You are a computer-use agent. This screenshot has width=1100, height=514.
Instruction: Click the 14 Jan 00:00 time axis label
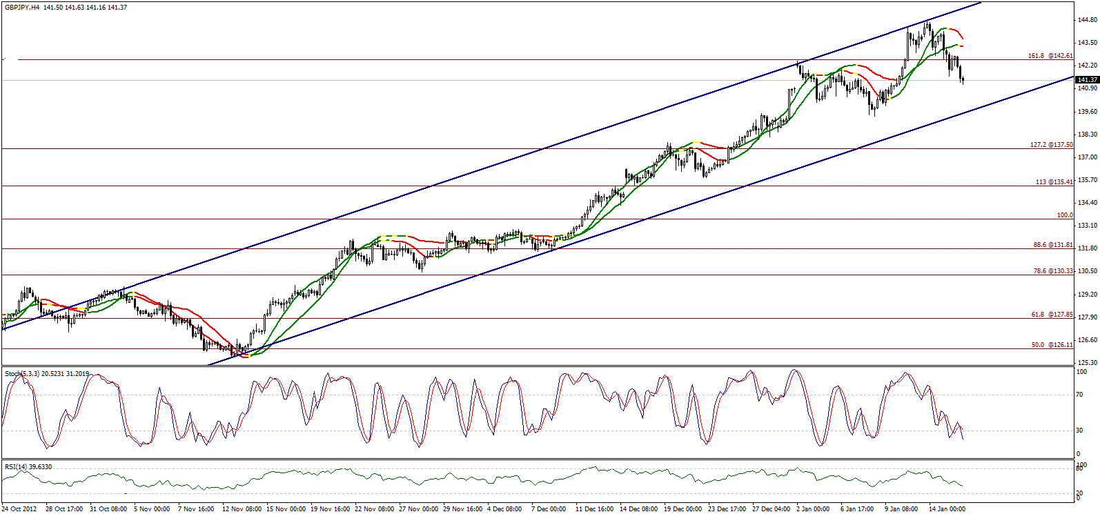coord(947,509)
